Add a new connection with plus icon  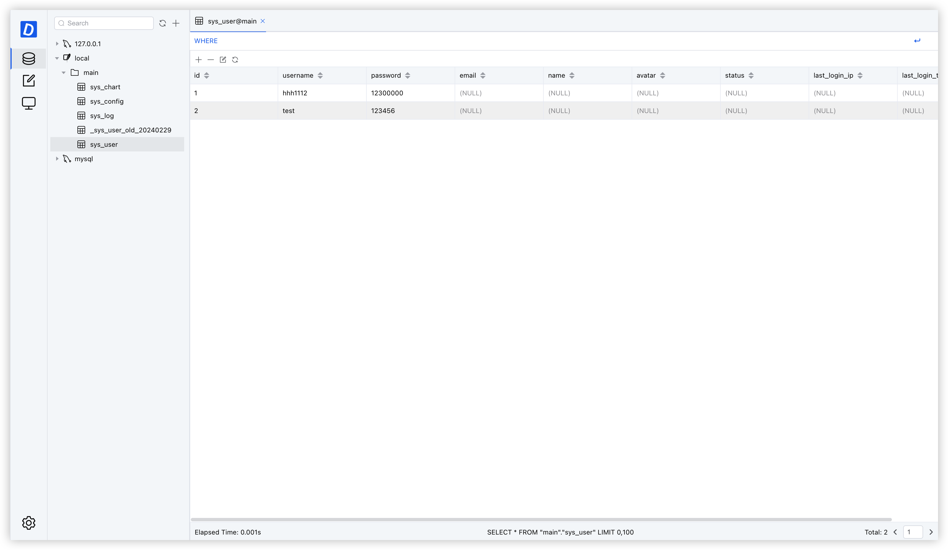click(176, 23)
